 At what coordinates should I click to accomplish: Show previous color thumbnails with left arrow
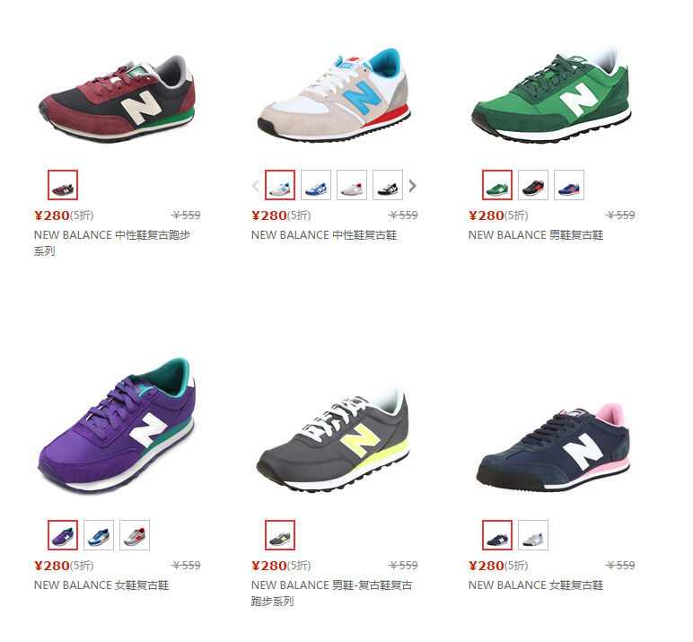click(256, 186)
